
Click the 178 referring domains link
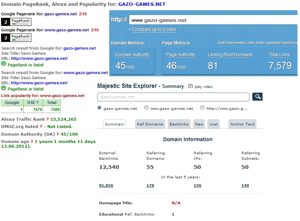[x=150, y=186]
